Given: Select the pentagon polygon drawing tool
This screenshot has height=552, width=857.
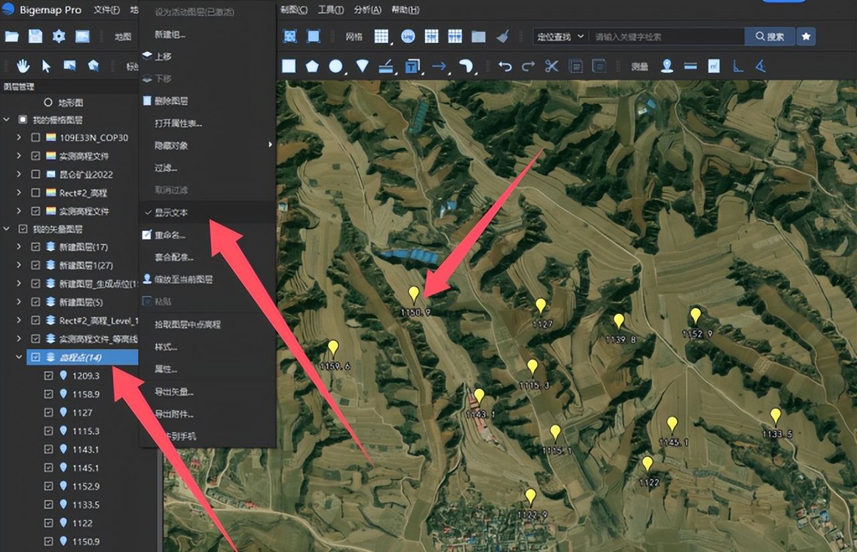Looking at the screenshot, I should pos(312,66).
